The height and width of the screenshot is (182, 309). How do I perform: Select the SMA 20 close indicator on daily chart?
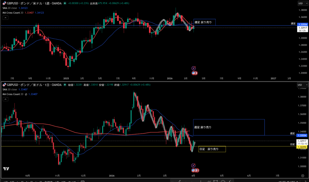10,89
